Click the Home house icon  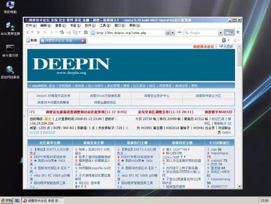click(86, 32)
